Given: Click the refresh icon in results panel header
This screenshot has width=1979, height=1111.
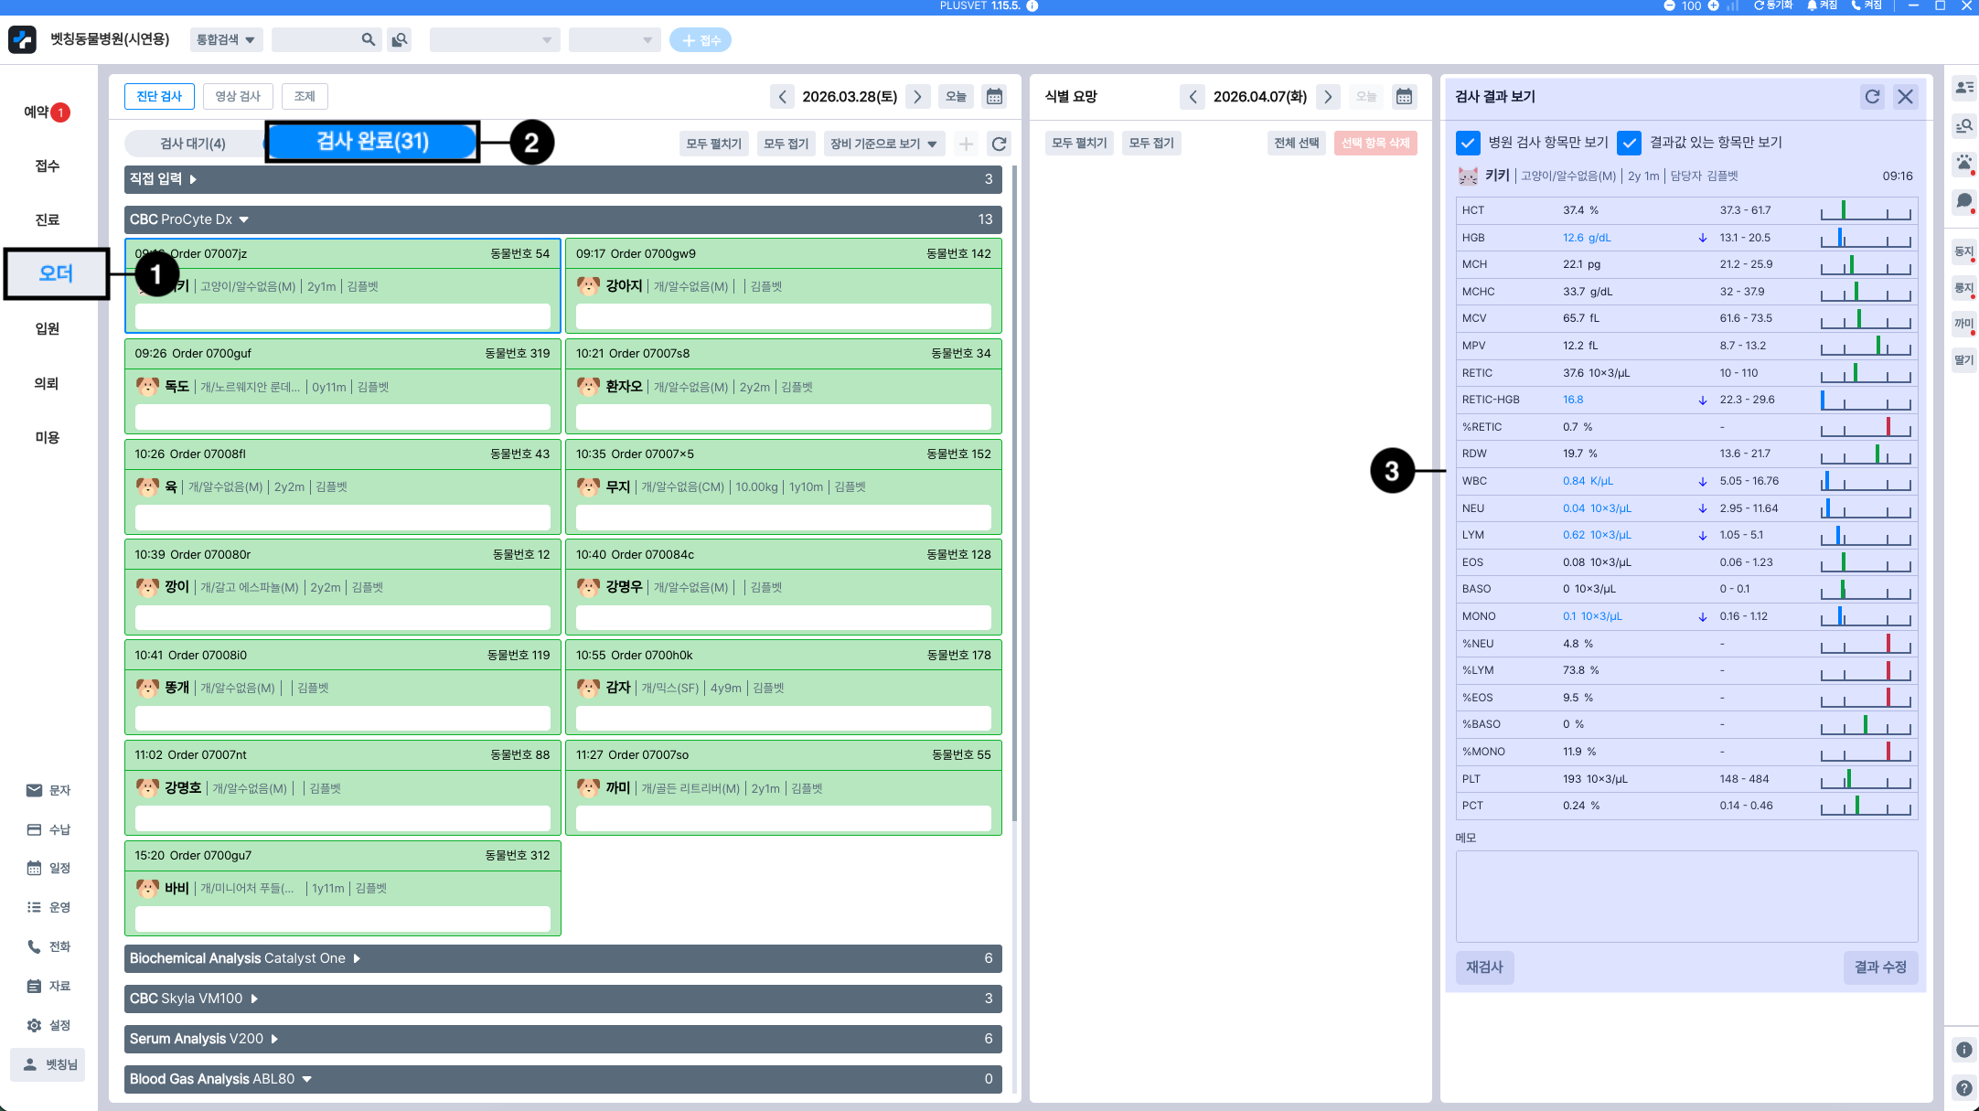Looking at the screenshot, I should click(x=1872, y=97).
